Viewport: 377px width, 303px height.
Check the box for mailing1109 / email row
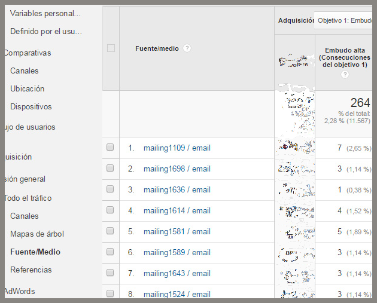110,148
